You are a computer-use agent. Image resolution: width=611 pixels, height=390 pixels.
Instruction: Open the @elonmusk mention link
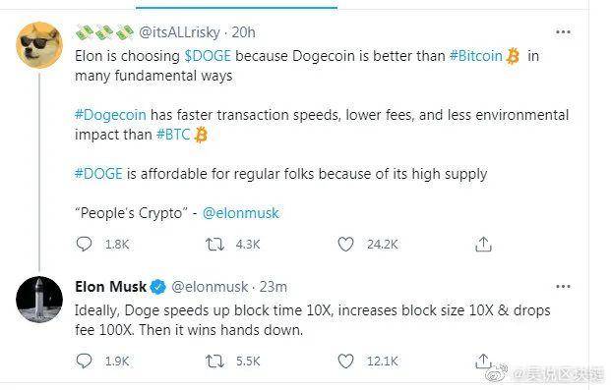pyautogui.click(x=241, y=213)
